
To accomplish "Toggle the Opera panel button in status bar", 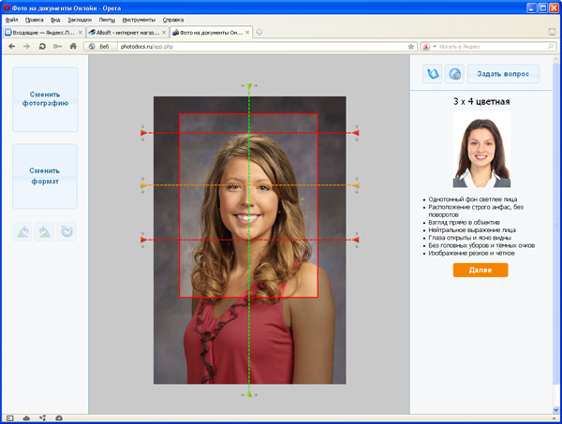I will 9,417.
